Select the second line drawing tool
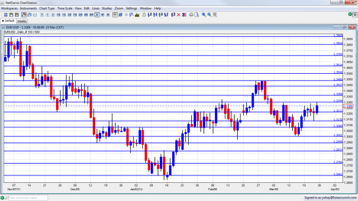The image size is (358, 201). tap(155, 14)
